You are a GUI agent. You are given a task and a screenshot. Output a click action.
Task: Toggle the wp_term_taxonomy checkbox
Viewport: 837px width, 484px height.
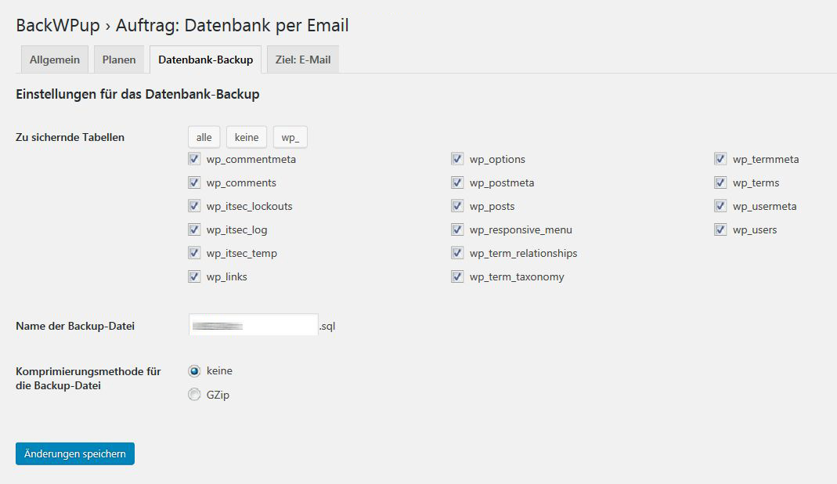pos(457,276)
